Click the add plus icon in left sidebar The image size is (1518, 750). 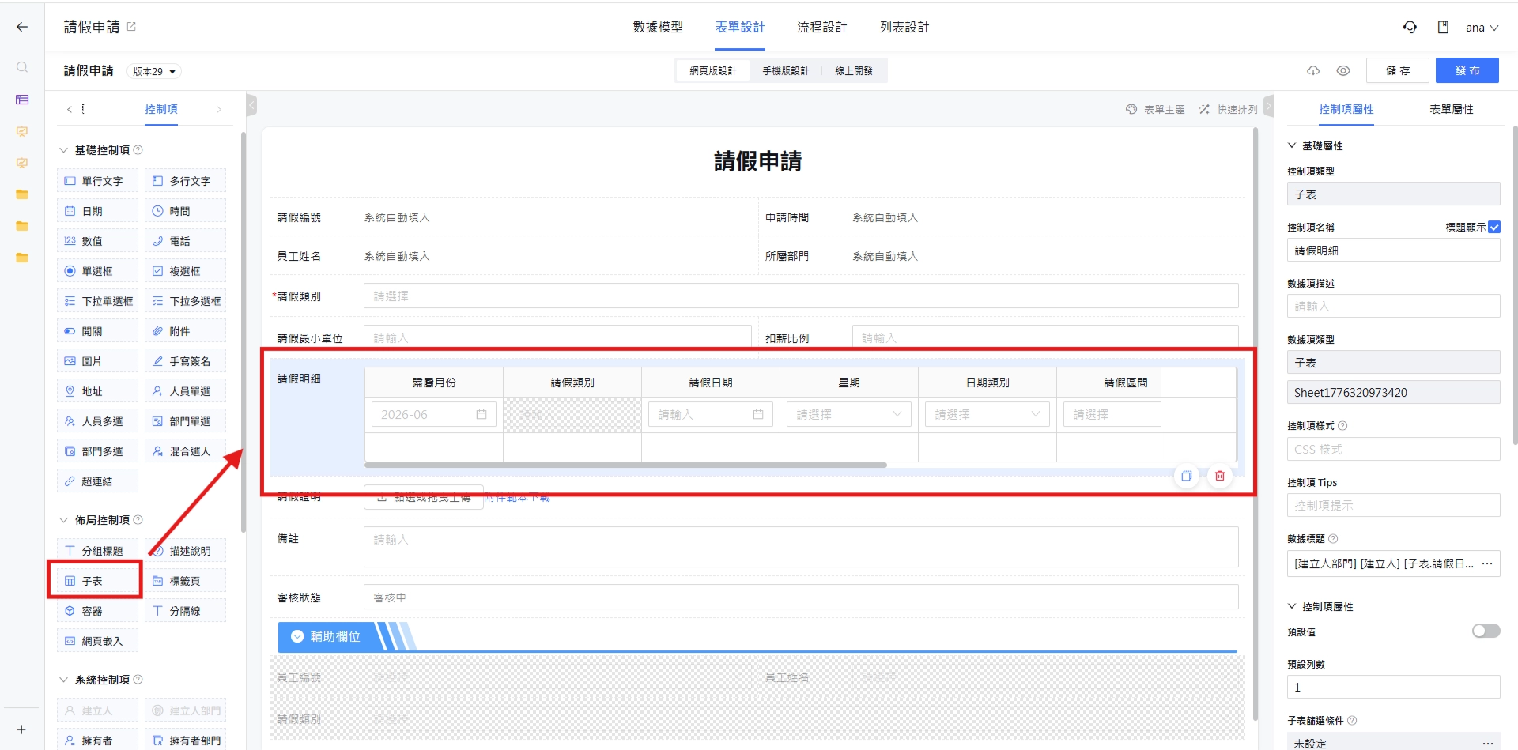click(21, 729)
